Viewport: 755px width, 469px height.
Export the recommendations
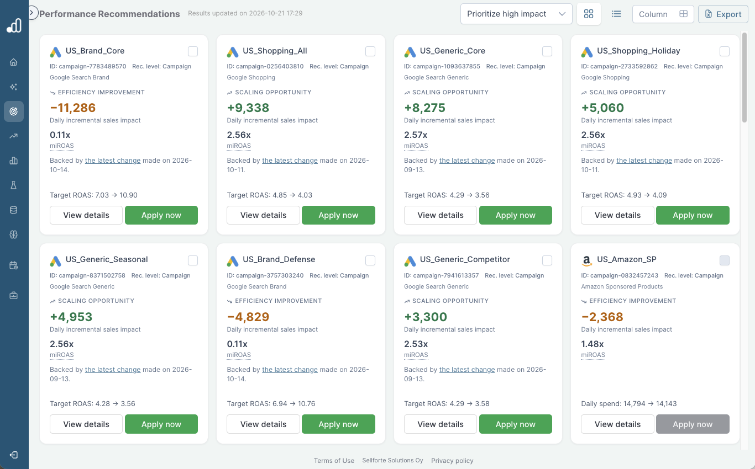click(x=723, y=14)
